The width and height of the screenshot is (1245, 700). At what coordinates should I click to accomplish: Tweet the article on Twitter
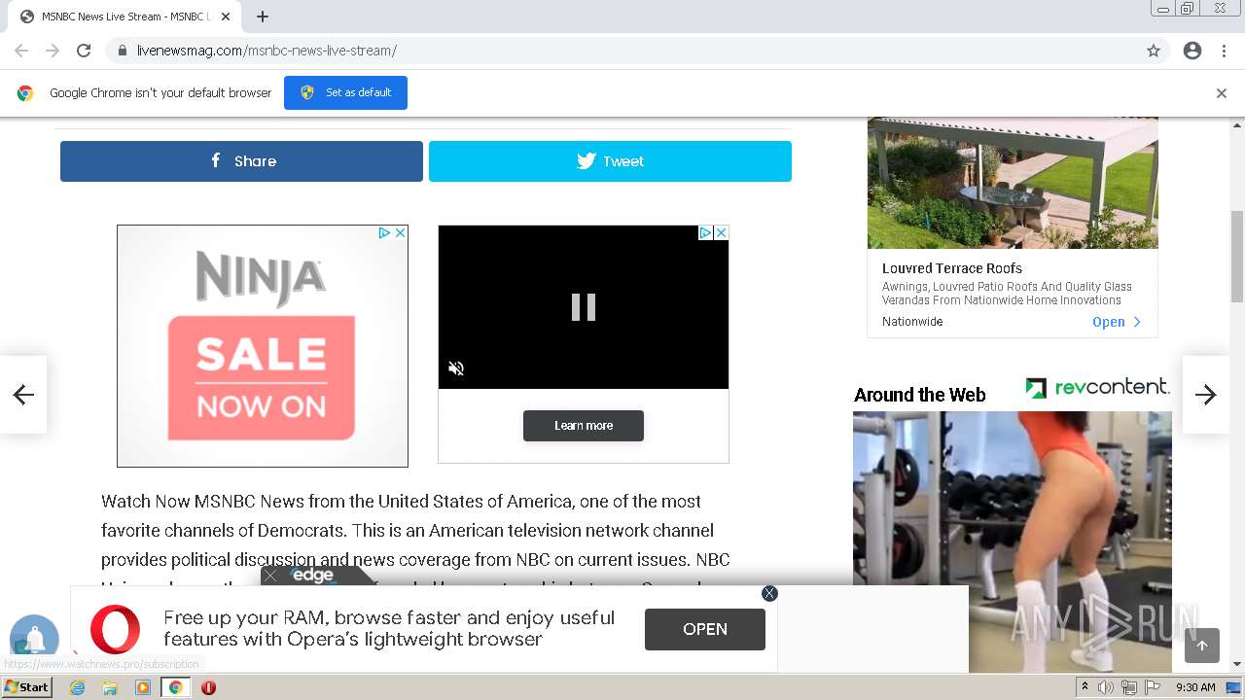pos(610,161)
